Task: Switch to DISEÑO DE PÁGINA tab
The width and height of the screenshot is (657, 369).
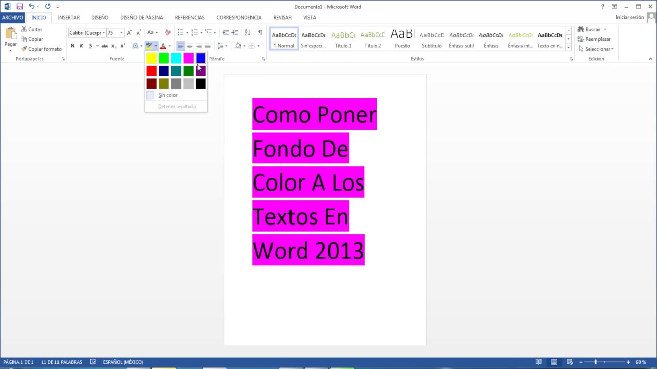Action: [142, 17]
